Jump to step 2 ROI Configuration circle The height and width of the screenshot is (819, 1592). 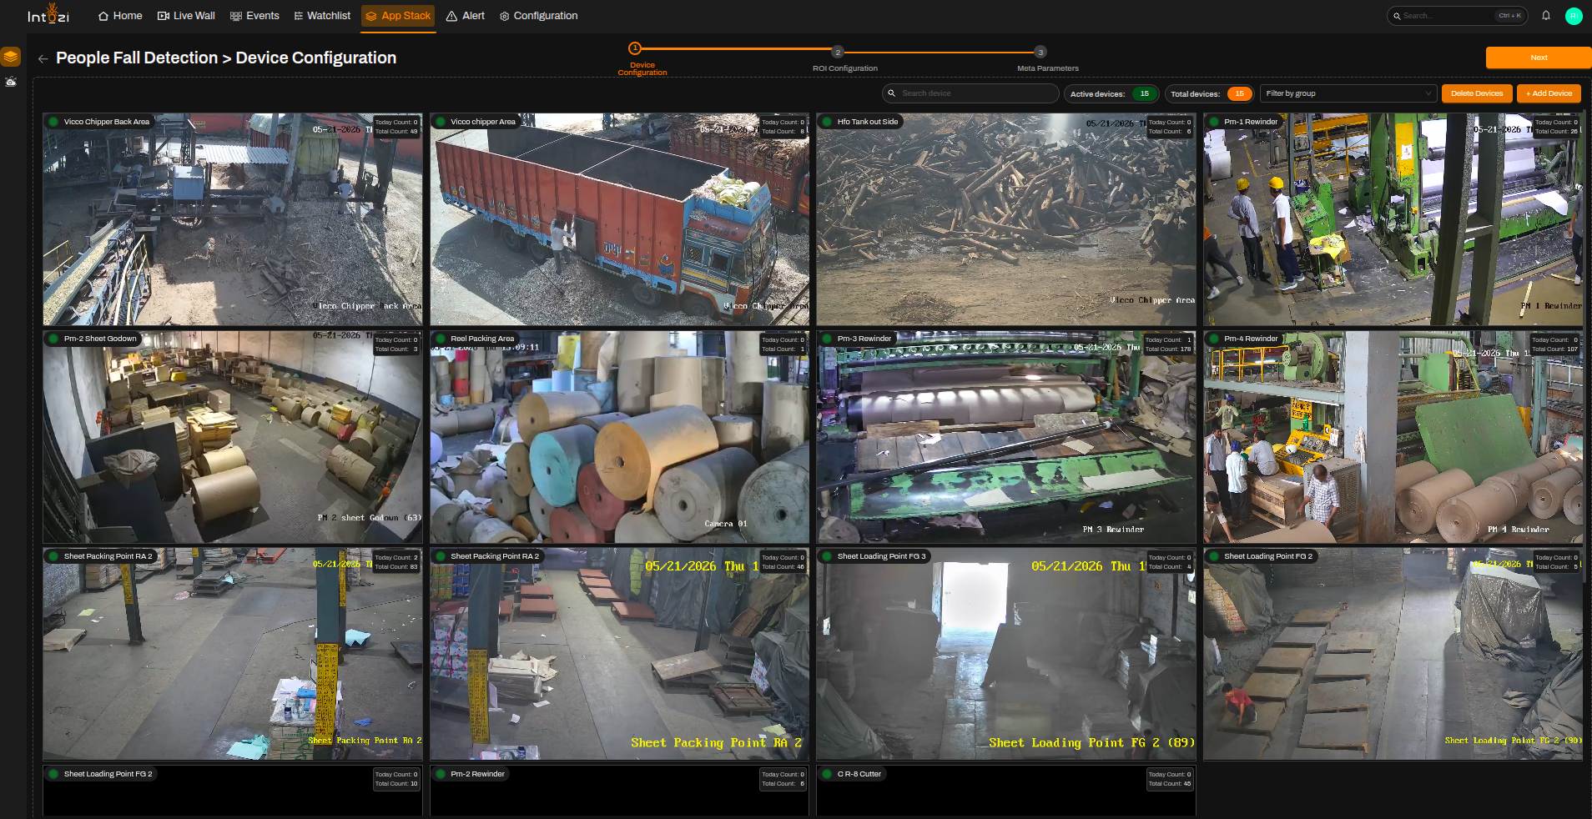pyautogui.click(x=838, y=52)
